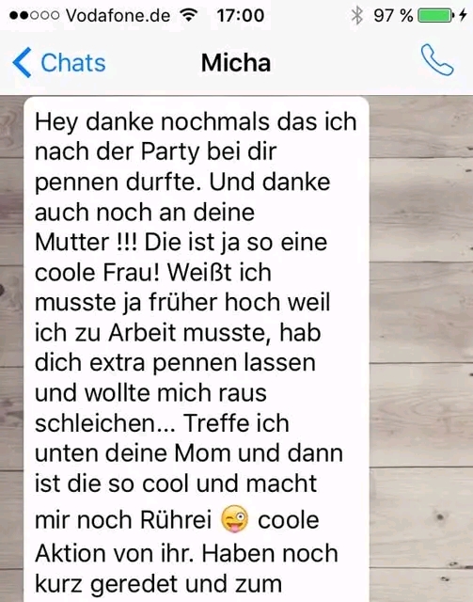Tap the line 'Aktion von ihr. Haben noch'

click(186, 554)
